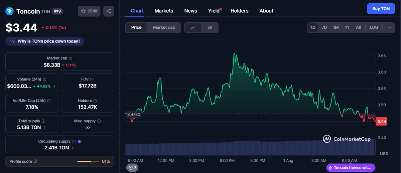The height and width of the screenshot is (173, 401).
Task: Show Volume (24h) info icon
Action: coord(44,80)
